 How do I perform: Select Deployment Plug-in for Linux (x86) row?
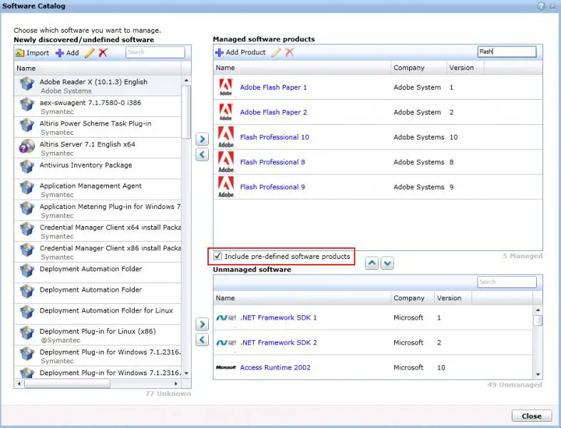[x=98, y=335]
